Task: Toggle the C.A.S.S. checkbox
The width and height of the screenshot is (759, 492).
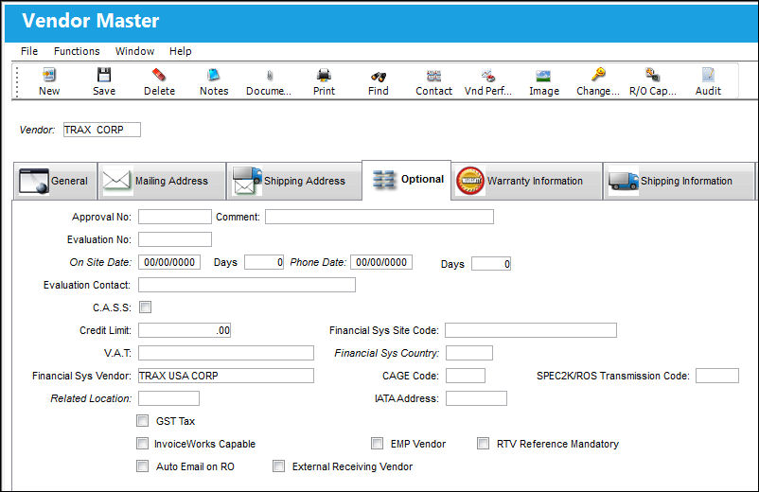Action: click(145, 307)
